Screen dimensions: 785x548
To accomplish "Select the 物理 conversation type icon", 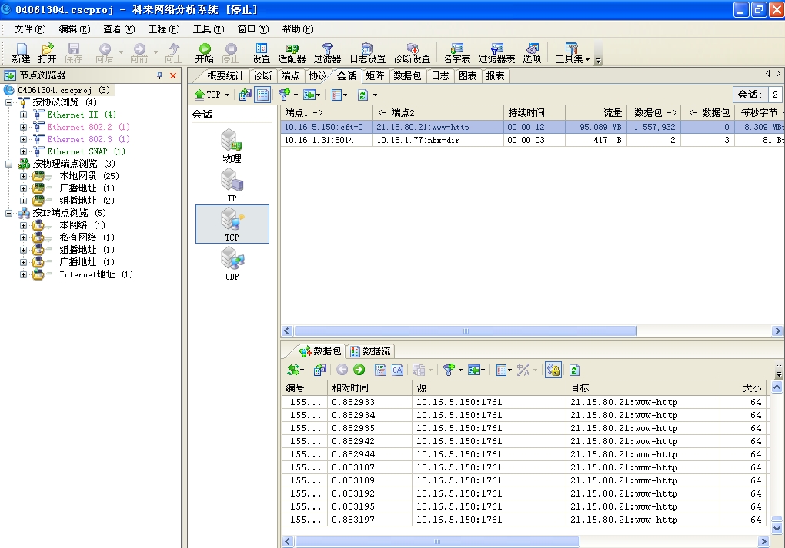I will pyautogui.click(x=232, y=145).
